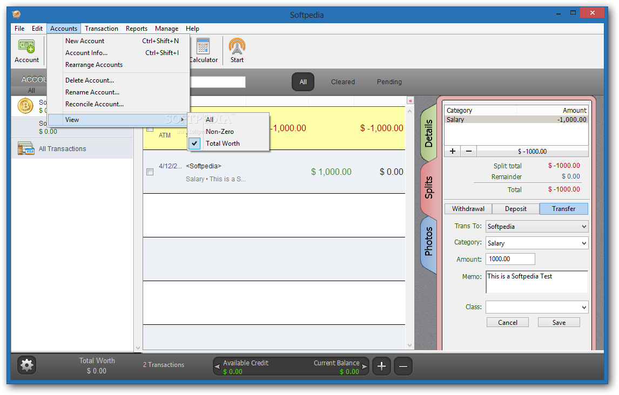Image resolution: width=619 pixels, height=395 pixels.
Task: Set transaction type to Withdrawal
Action: tap(468, 209)
